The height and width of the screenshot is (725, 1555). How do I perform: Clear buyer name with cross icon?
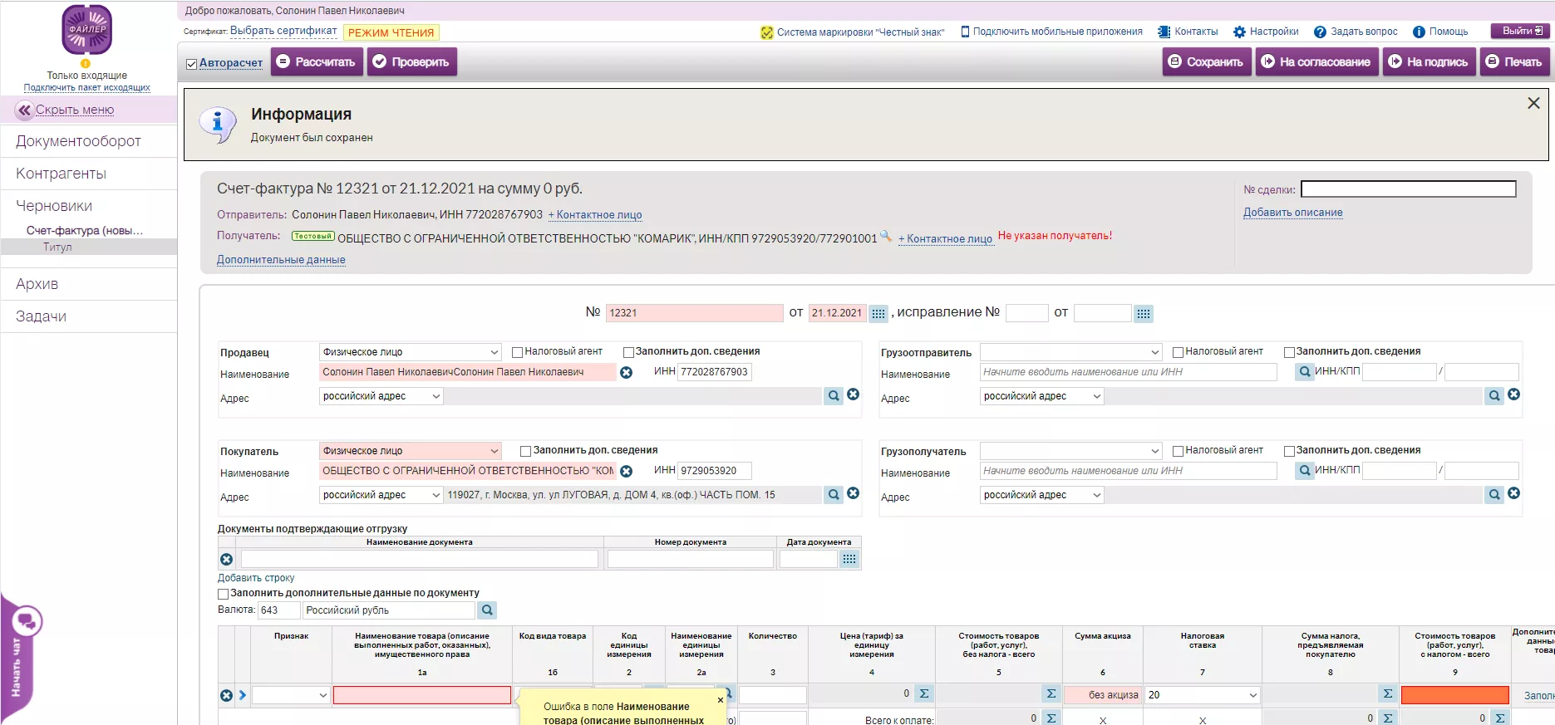coord(627,472)
